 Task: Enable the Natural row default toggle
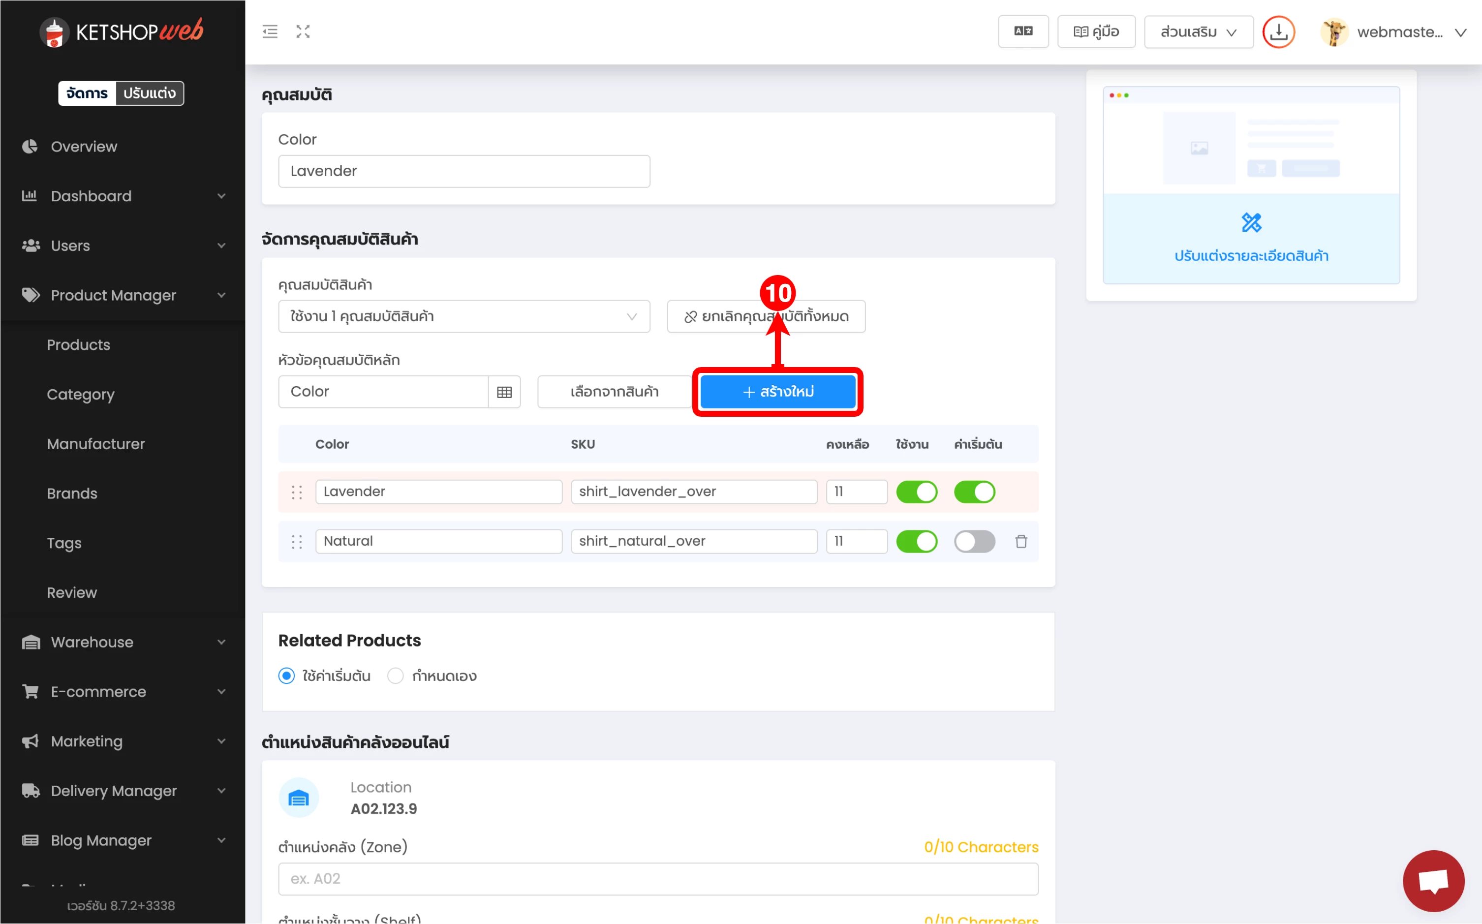[974, 541]
